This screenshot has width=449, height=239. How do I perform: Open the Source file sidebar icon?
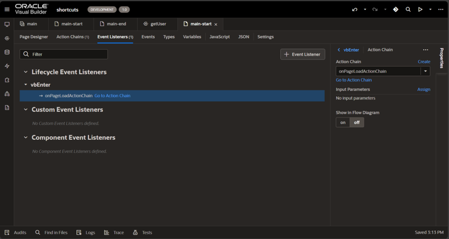(x=7, y=107)
